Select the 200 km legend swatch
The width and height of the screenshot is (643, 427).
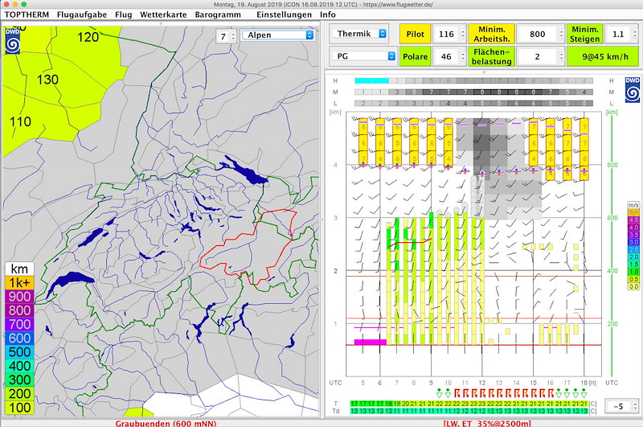pyautogui.click(x=19, y=394)
